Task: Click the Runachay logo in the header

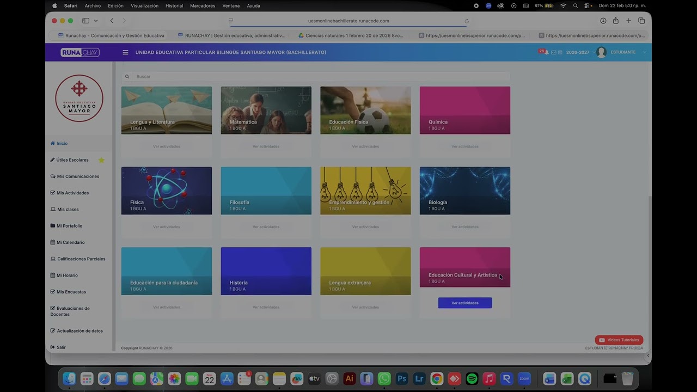Action: 80,52
